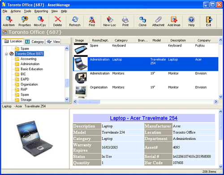Click the Add Image toolbar icon
Image resolution: width=224 pixels, height=175 pixels.
[174, 21]
